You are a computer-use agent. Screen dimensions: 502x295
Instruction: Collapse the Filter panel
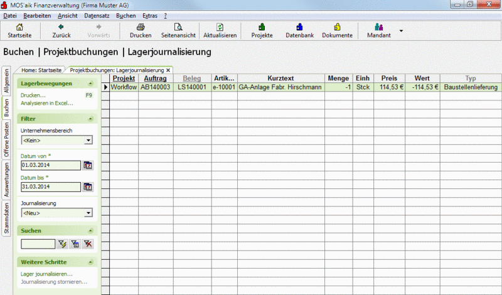(90, 119)
